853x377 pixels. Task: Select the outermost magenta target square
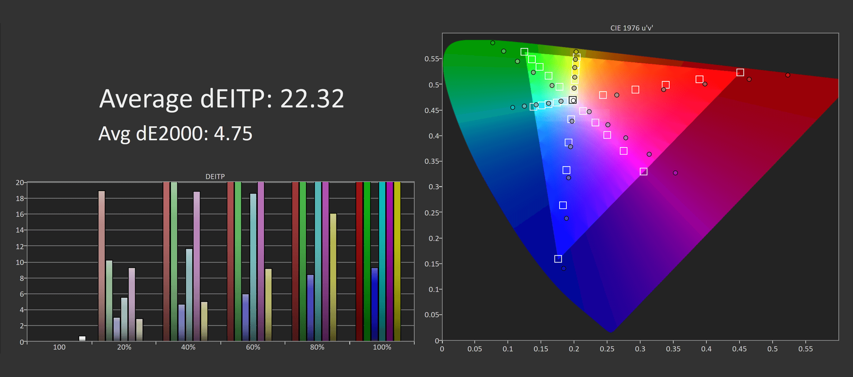[644, 172]
